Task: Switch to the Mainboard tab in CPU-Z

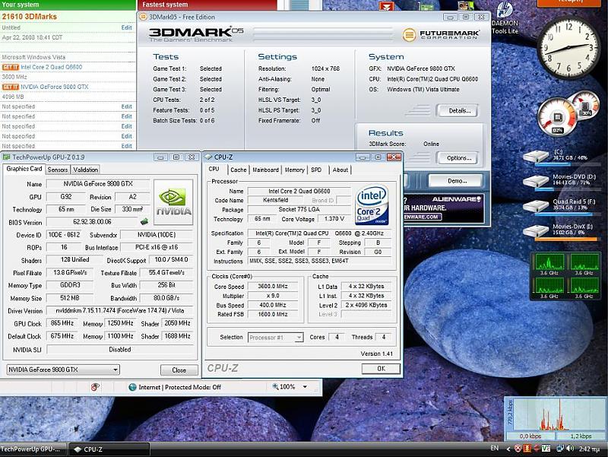Action: [x=265, y=170]
